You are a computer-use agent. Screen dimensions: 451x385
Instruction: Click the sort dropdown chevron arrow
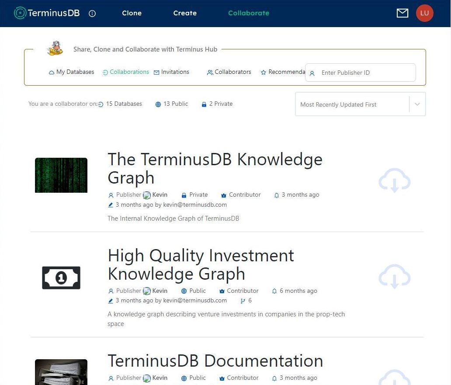[417, 104]
